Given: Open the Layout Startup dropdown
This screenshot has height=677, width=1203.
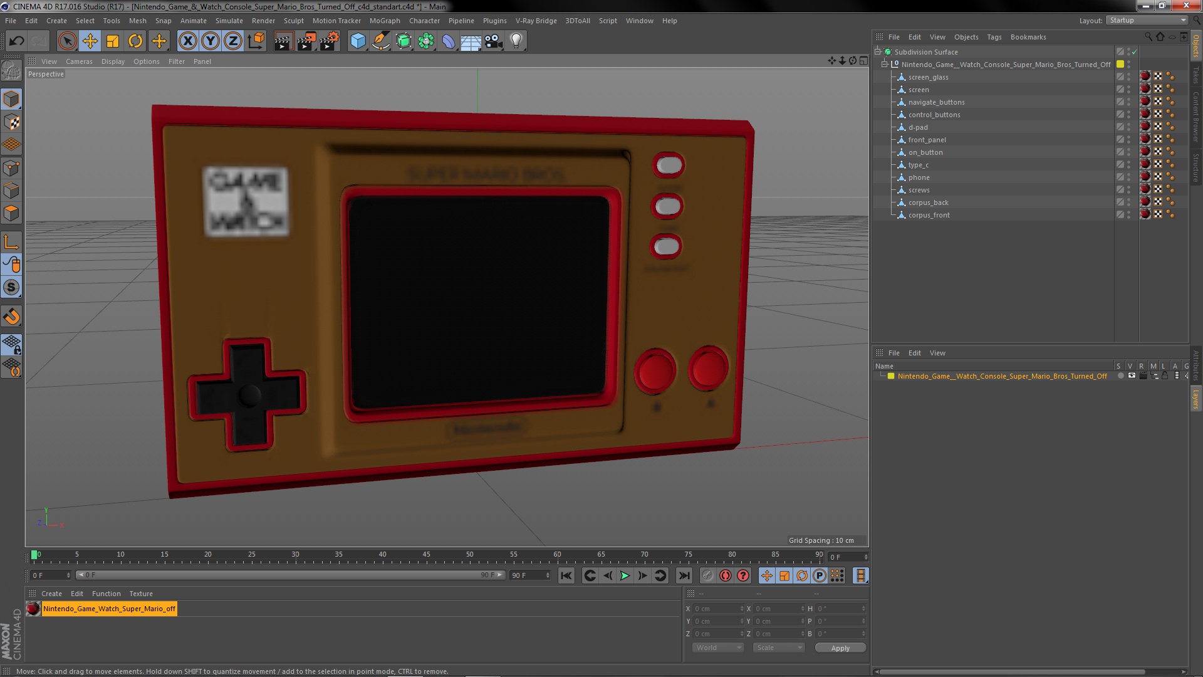Looking at the screenshot, I should pyautogui.click(x=1147, y=20).
